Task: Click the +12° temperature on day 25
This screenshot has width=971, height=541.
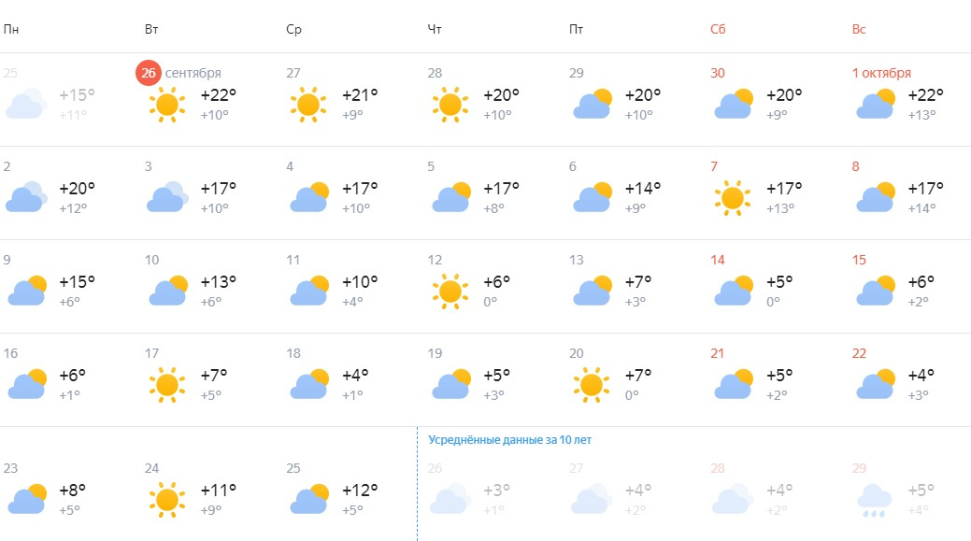Action: pos(360,491)
